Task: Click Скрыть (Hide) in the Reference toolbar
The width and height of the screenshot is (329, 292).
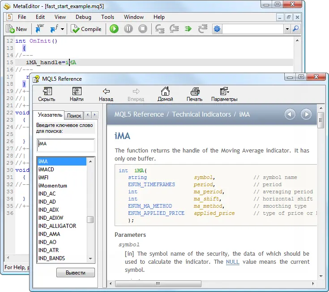Action: click(47, 94)
